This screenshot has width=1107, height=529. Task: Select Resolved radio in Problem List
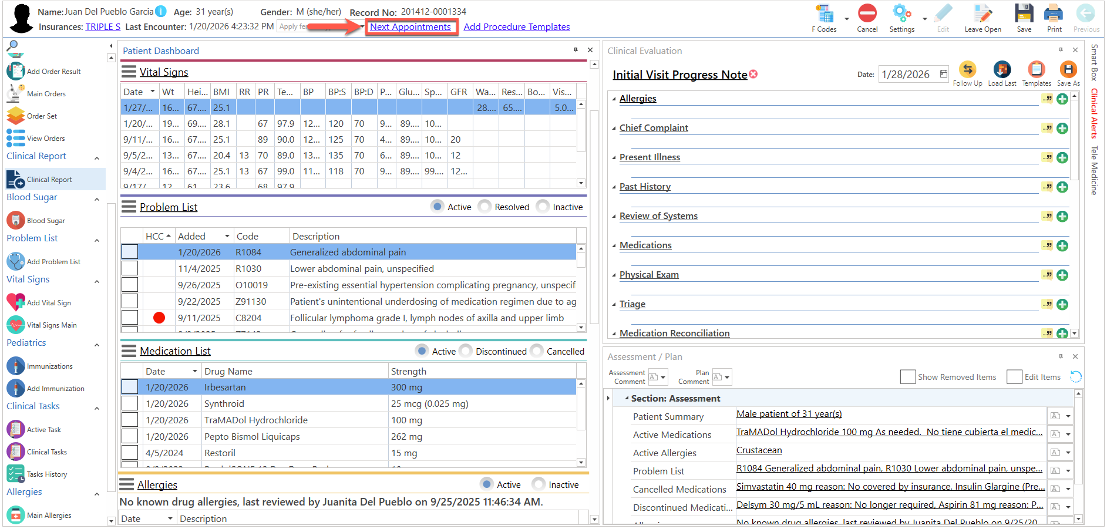(x=484, y=207)
